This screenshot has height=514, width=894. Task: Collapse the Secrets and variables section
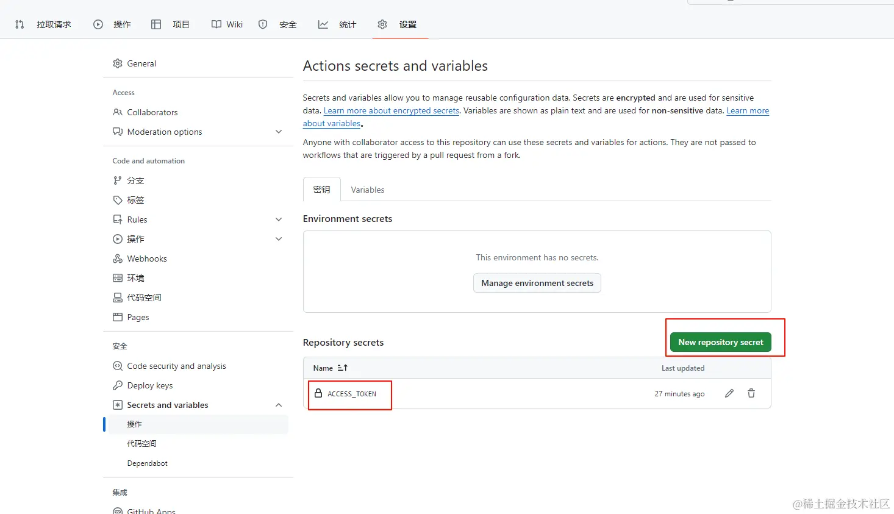tap(279, 405)
